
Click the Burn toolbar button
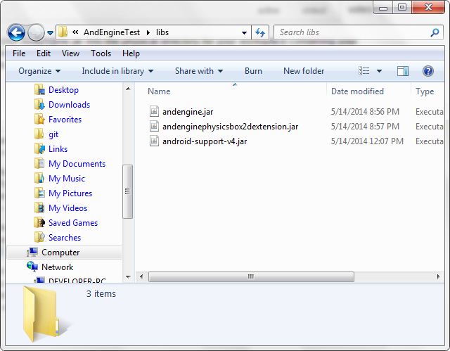click(x=253, y=71)
